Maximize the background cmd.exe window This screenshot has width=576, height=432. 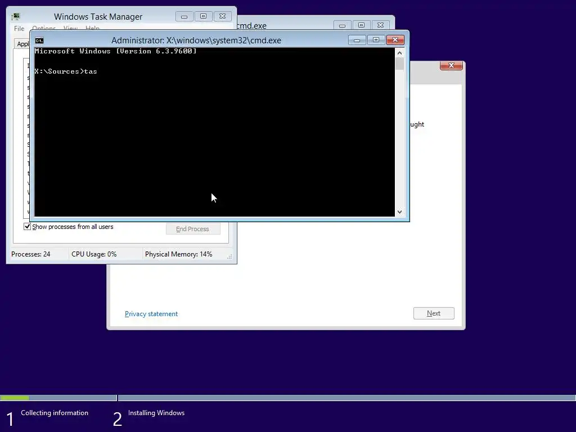pos(362,25)
